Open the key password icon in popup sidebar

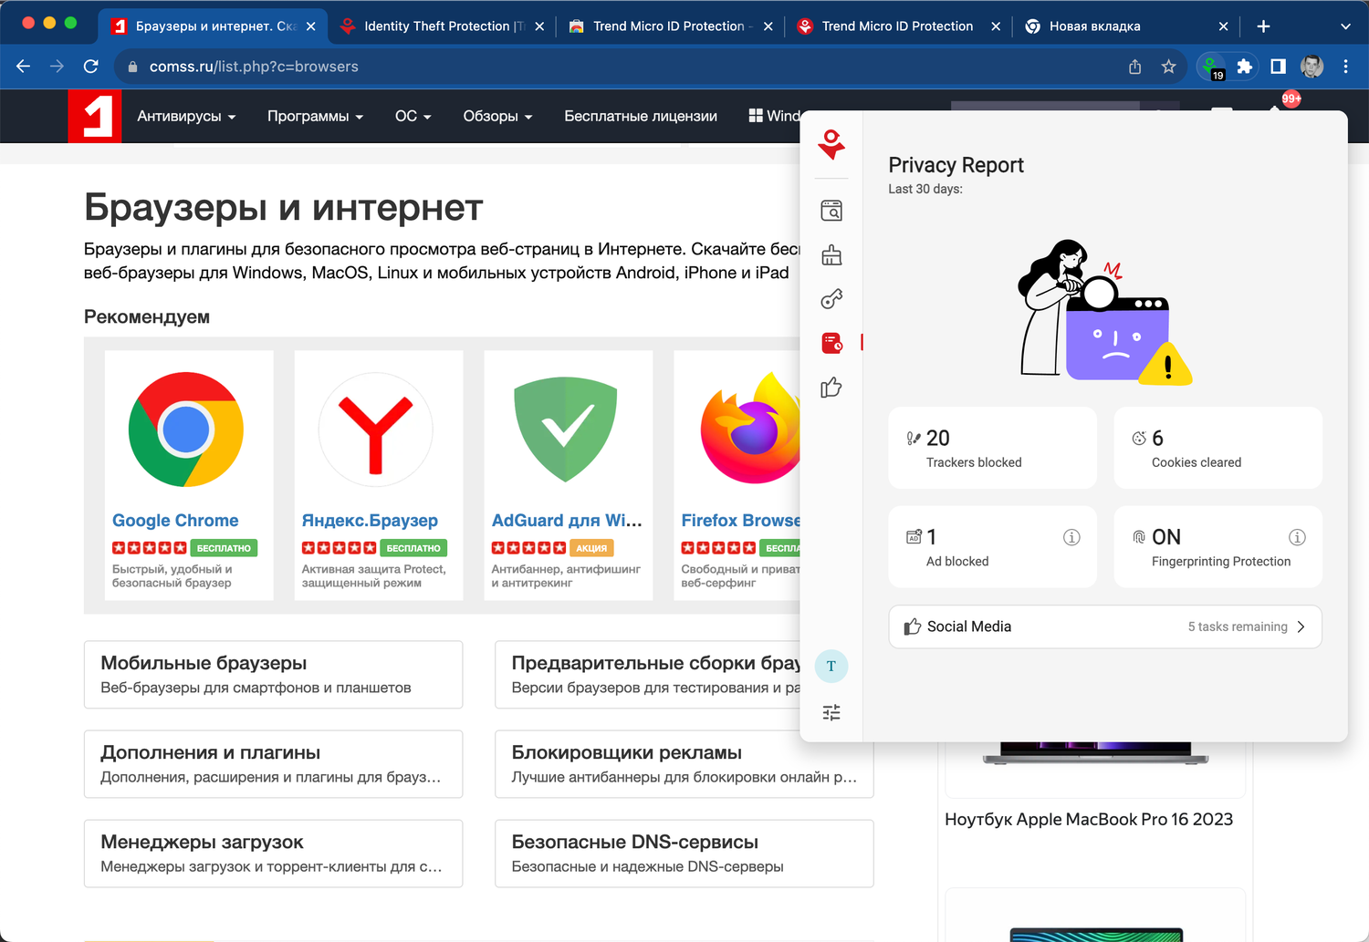coord(831,299)
